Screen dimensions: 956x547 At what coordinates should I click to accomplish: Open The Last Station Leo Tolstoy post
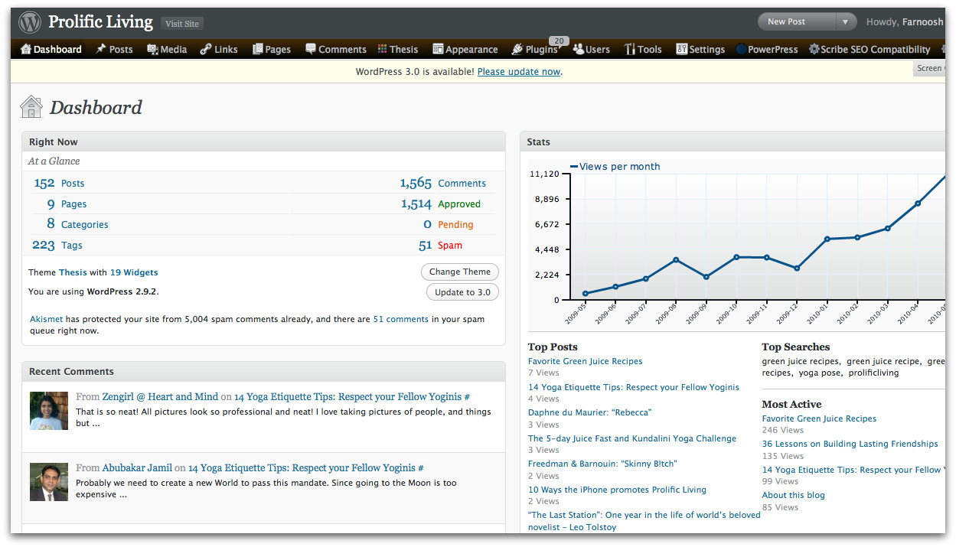(644, 520)
